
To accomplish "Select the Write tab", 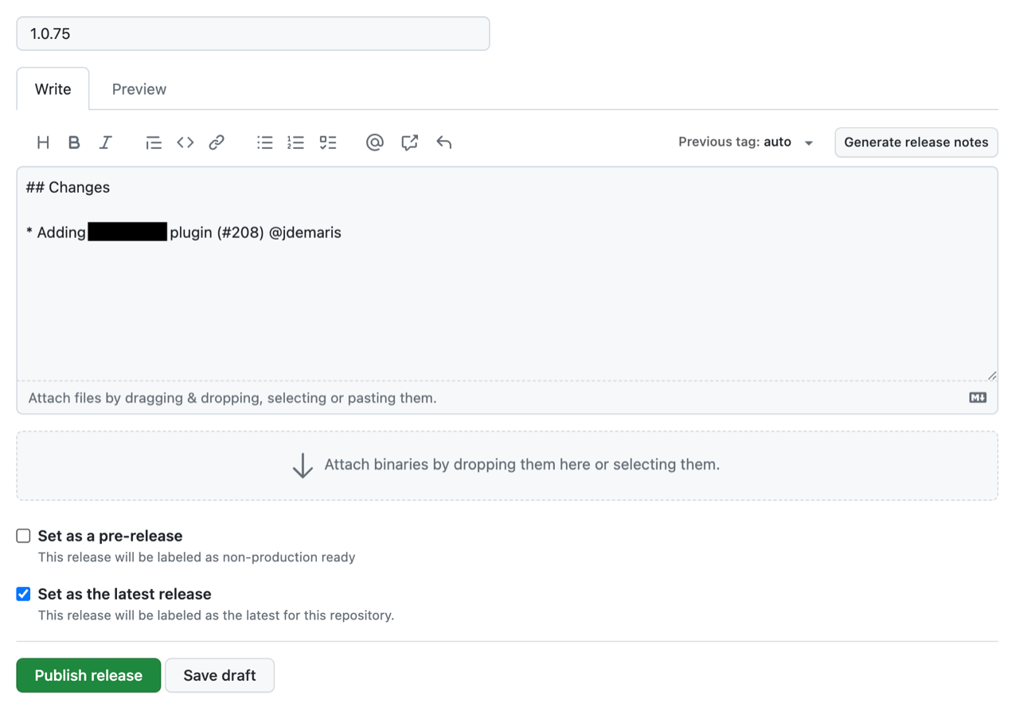I will [x=53, y=88].
